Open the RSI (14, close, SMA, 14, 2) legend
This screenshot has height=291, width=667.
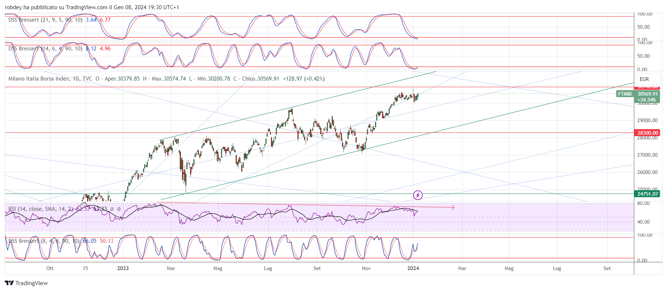point(40,209)
